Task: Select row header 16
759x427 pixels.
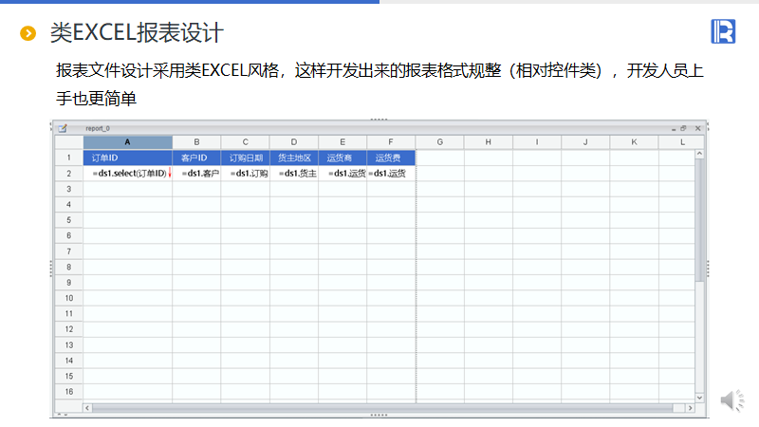Action: pyautogui.click(x=68, y=392)
